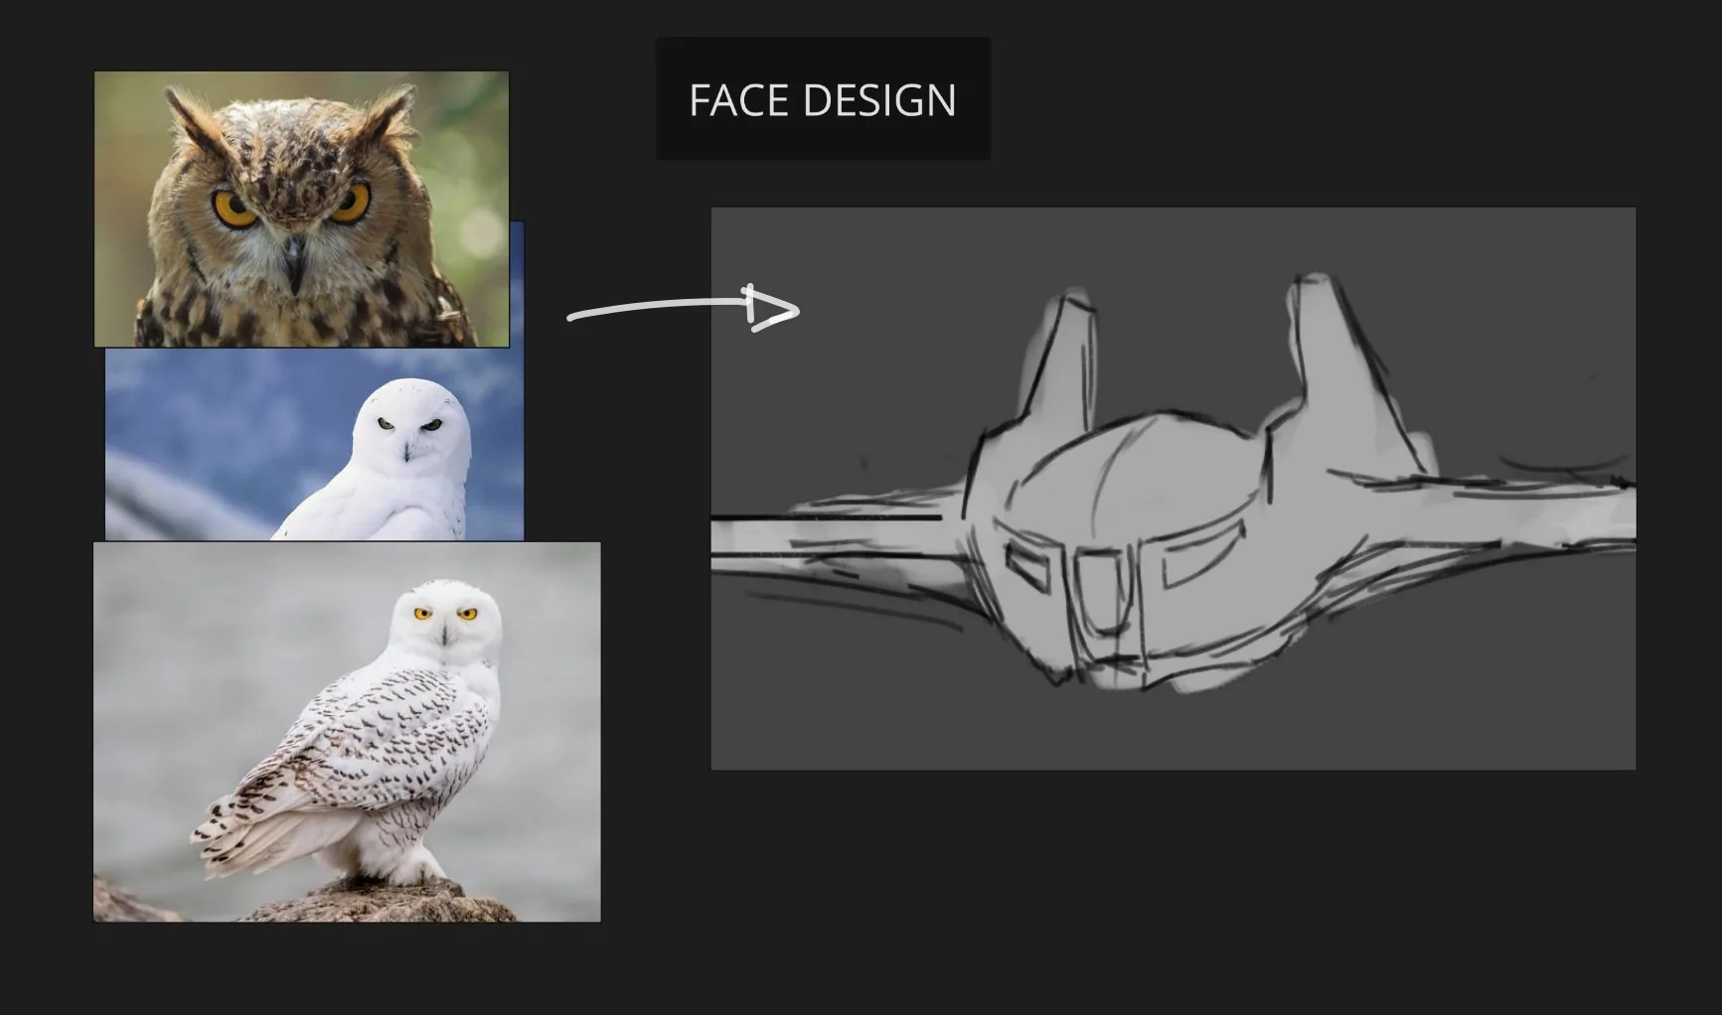This screenshot has height=1015, width=1722.
Task: Select the spotted snowy owl on rock photo
Action: (347, 732)
